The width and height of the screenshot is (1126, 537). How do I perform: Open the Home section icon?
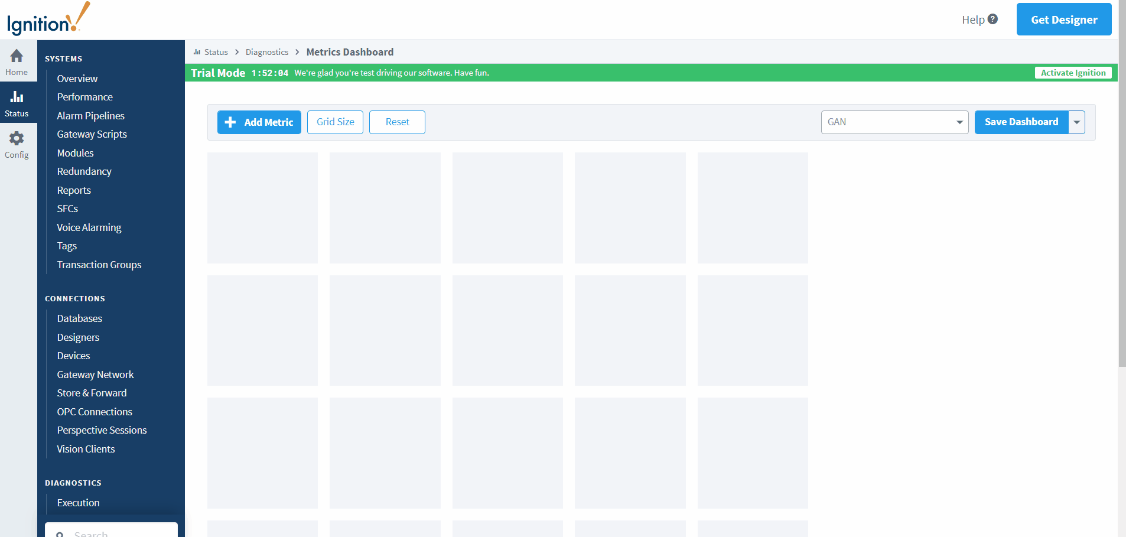click(17, 56)
